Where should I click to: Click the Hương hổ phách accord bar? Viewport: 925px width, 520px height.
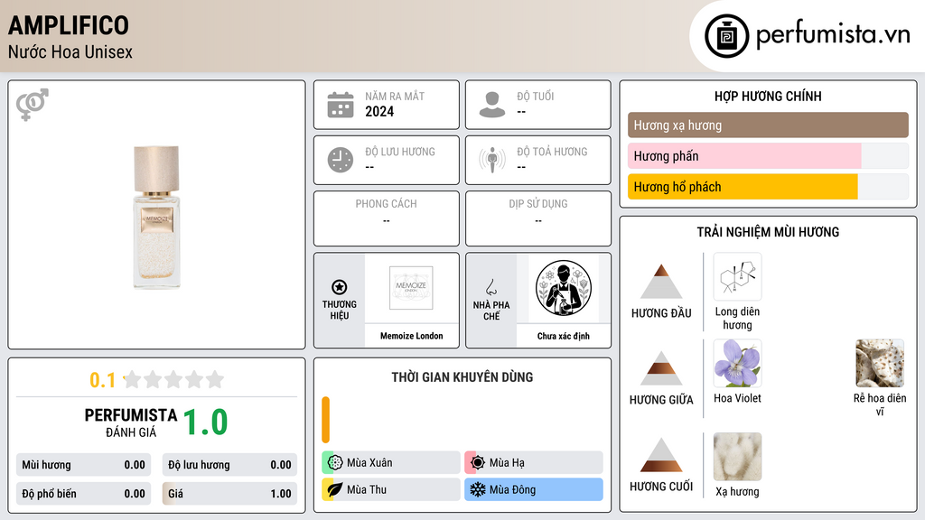[768, 186]
